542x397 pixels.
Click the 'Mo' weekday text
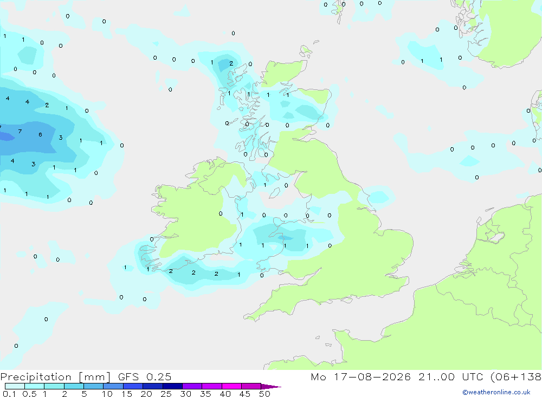[318, 376]
